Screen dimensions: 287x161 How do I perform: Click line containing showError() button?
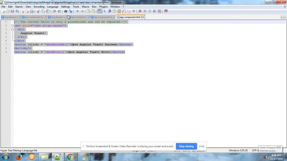(x=70, y=52)
